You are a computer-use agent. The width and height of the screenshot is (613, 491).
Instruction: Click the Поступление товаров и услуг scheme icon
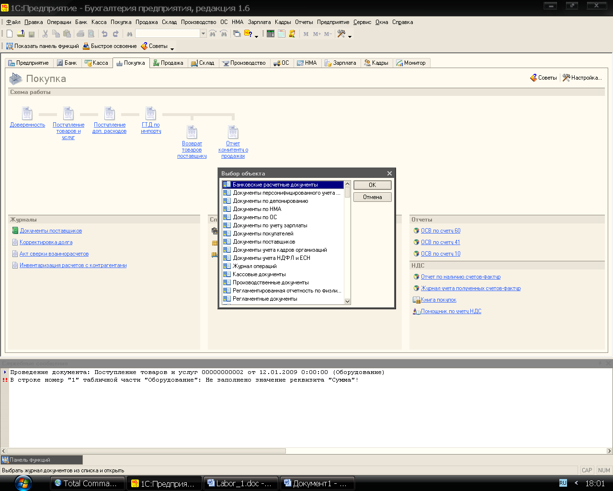pos(68,114)
